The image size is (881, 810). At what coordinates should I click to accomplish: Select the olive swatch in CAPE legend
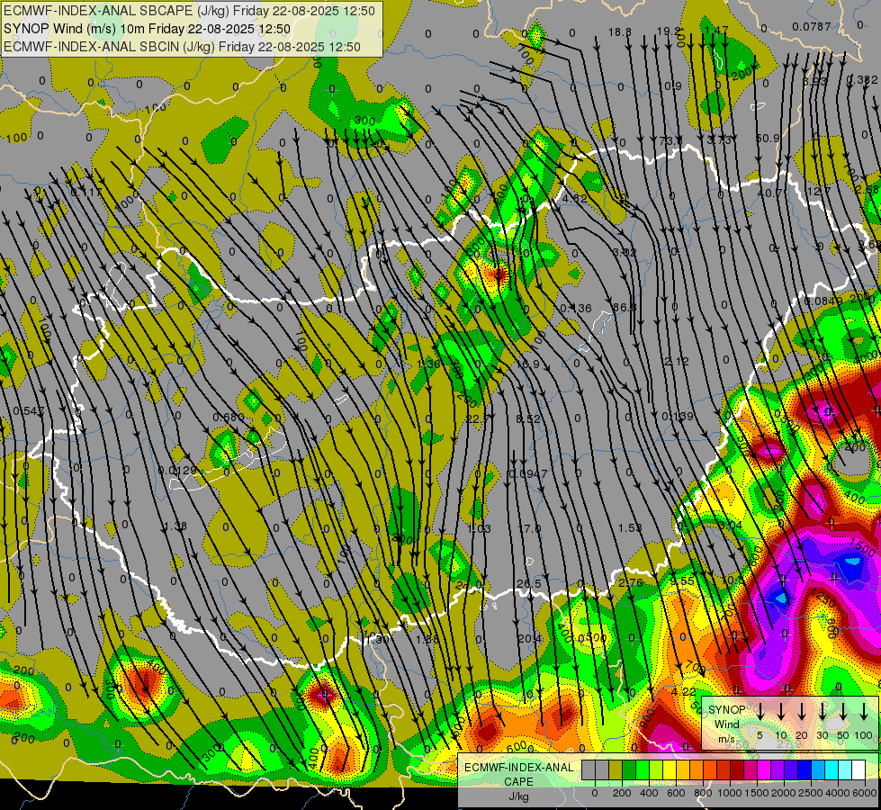pos(616,769)
